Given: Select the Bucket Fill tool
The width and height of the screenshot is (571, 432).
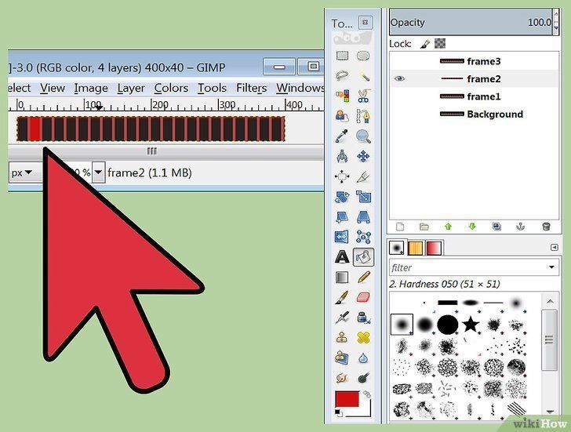Looking at the screenshot, I should tap(363, 257).
